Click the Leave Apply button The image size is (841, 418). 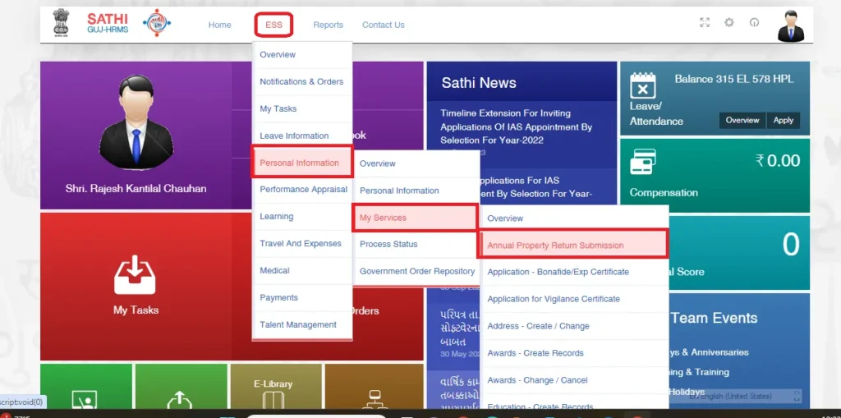783,120
